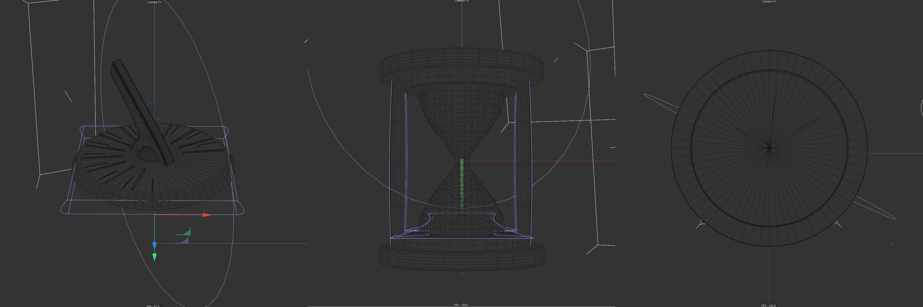Click camera icon in sundial viewport
The width and height of the screenshot is (923, 307).
[160, 2]
